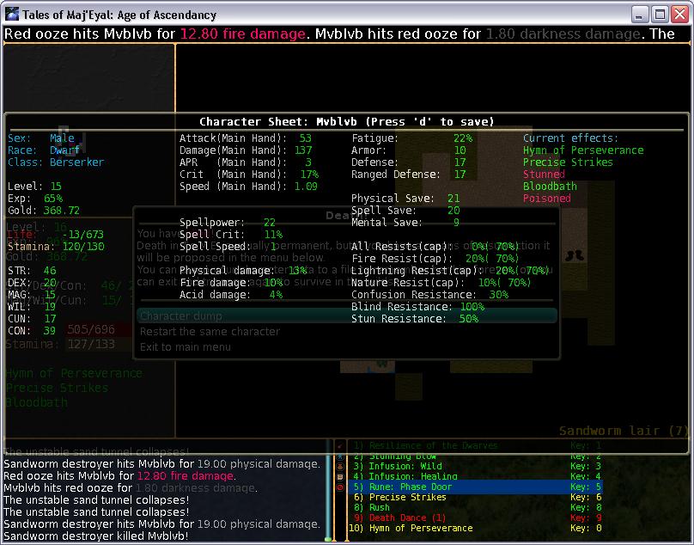Click the red circular icon beside hotkeys
The width and height of the screenshot is (694, 545).
(x=340, y=487)
